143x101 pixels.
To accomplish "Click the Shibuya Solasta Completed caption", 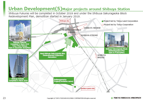I will [18, 80].
